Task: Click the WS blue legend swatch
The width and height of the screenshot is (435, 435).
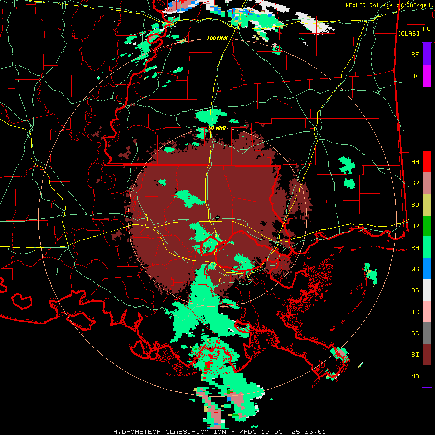Action: pyautogui.click(x=427, y=269)
